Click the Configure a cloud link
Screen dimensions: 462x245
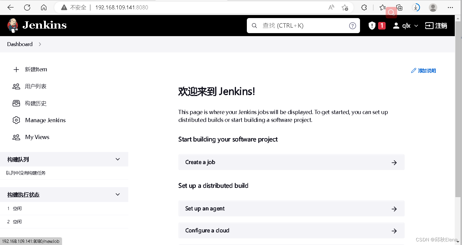click(292, 231)
